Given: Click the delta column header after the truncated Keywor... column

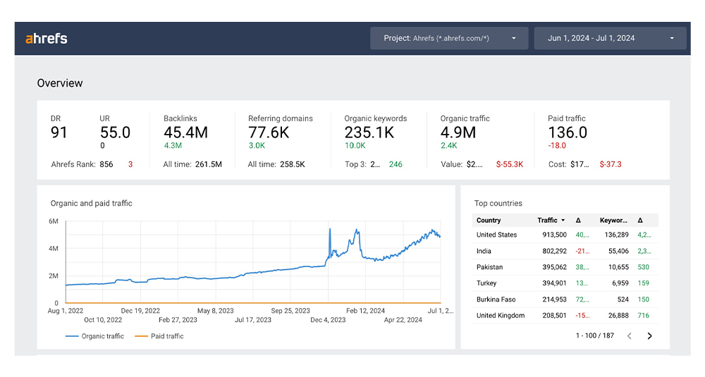Looking at the screenshot, I should (640, 220).
